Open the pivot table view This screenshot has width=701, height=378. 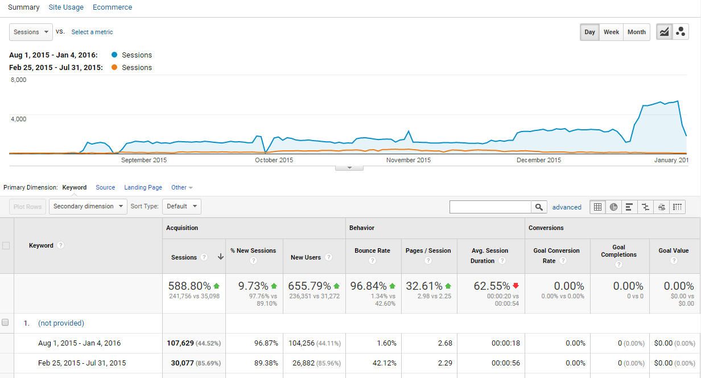677,207
